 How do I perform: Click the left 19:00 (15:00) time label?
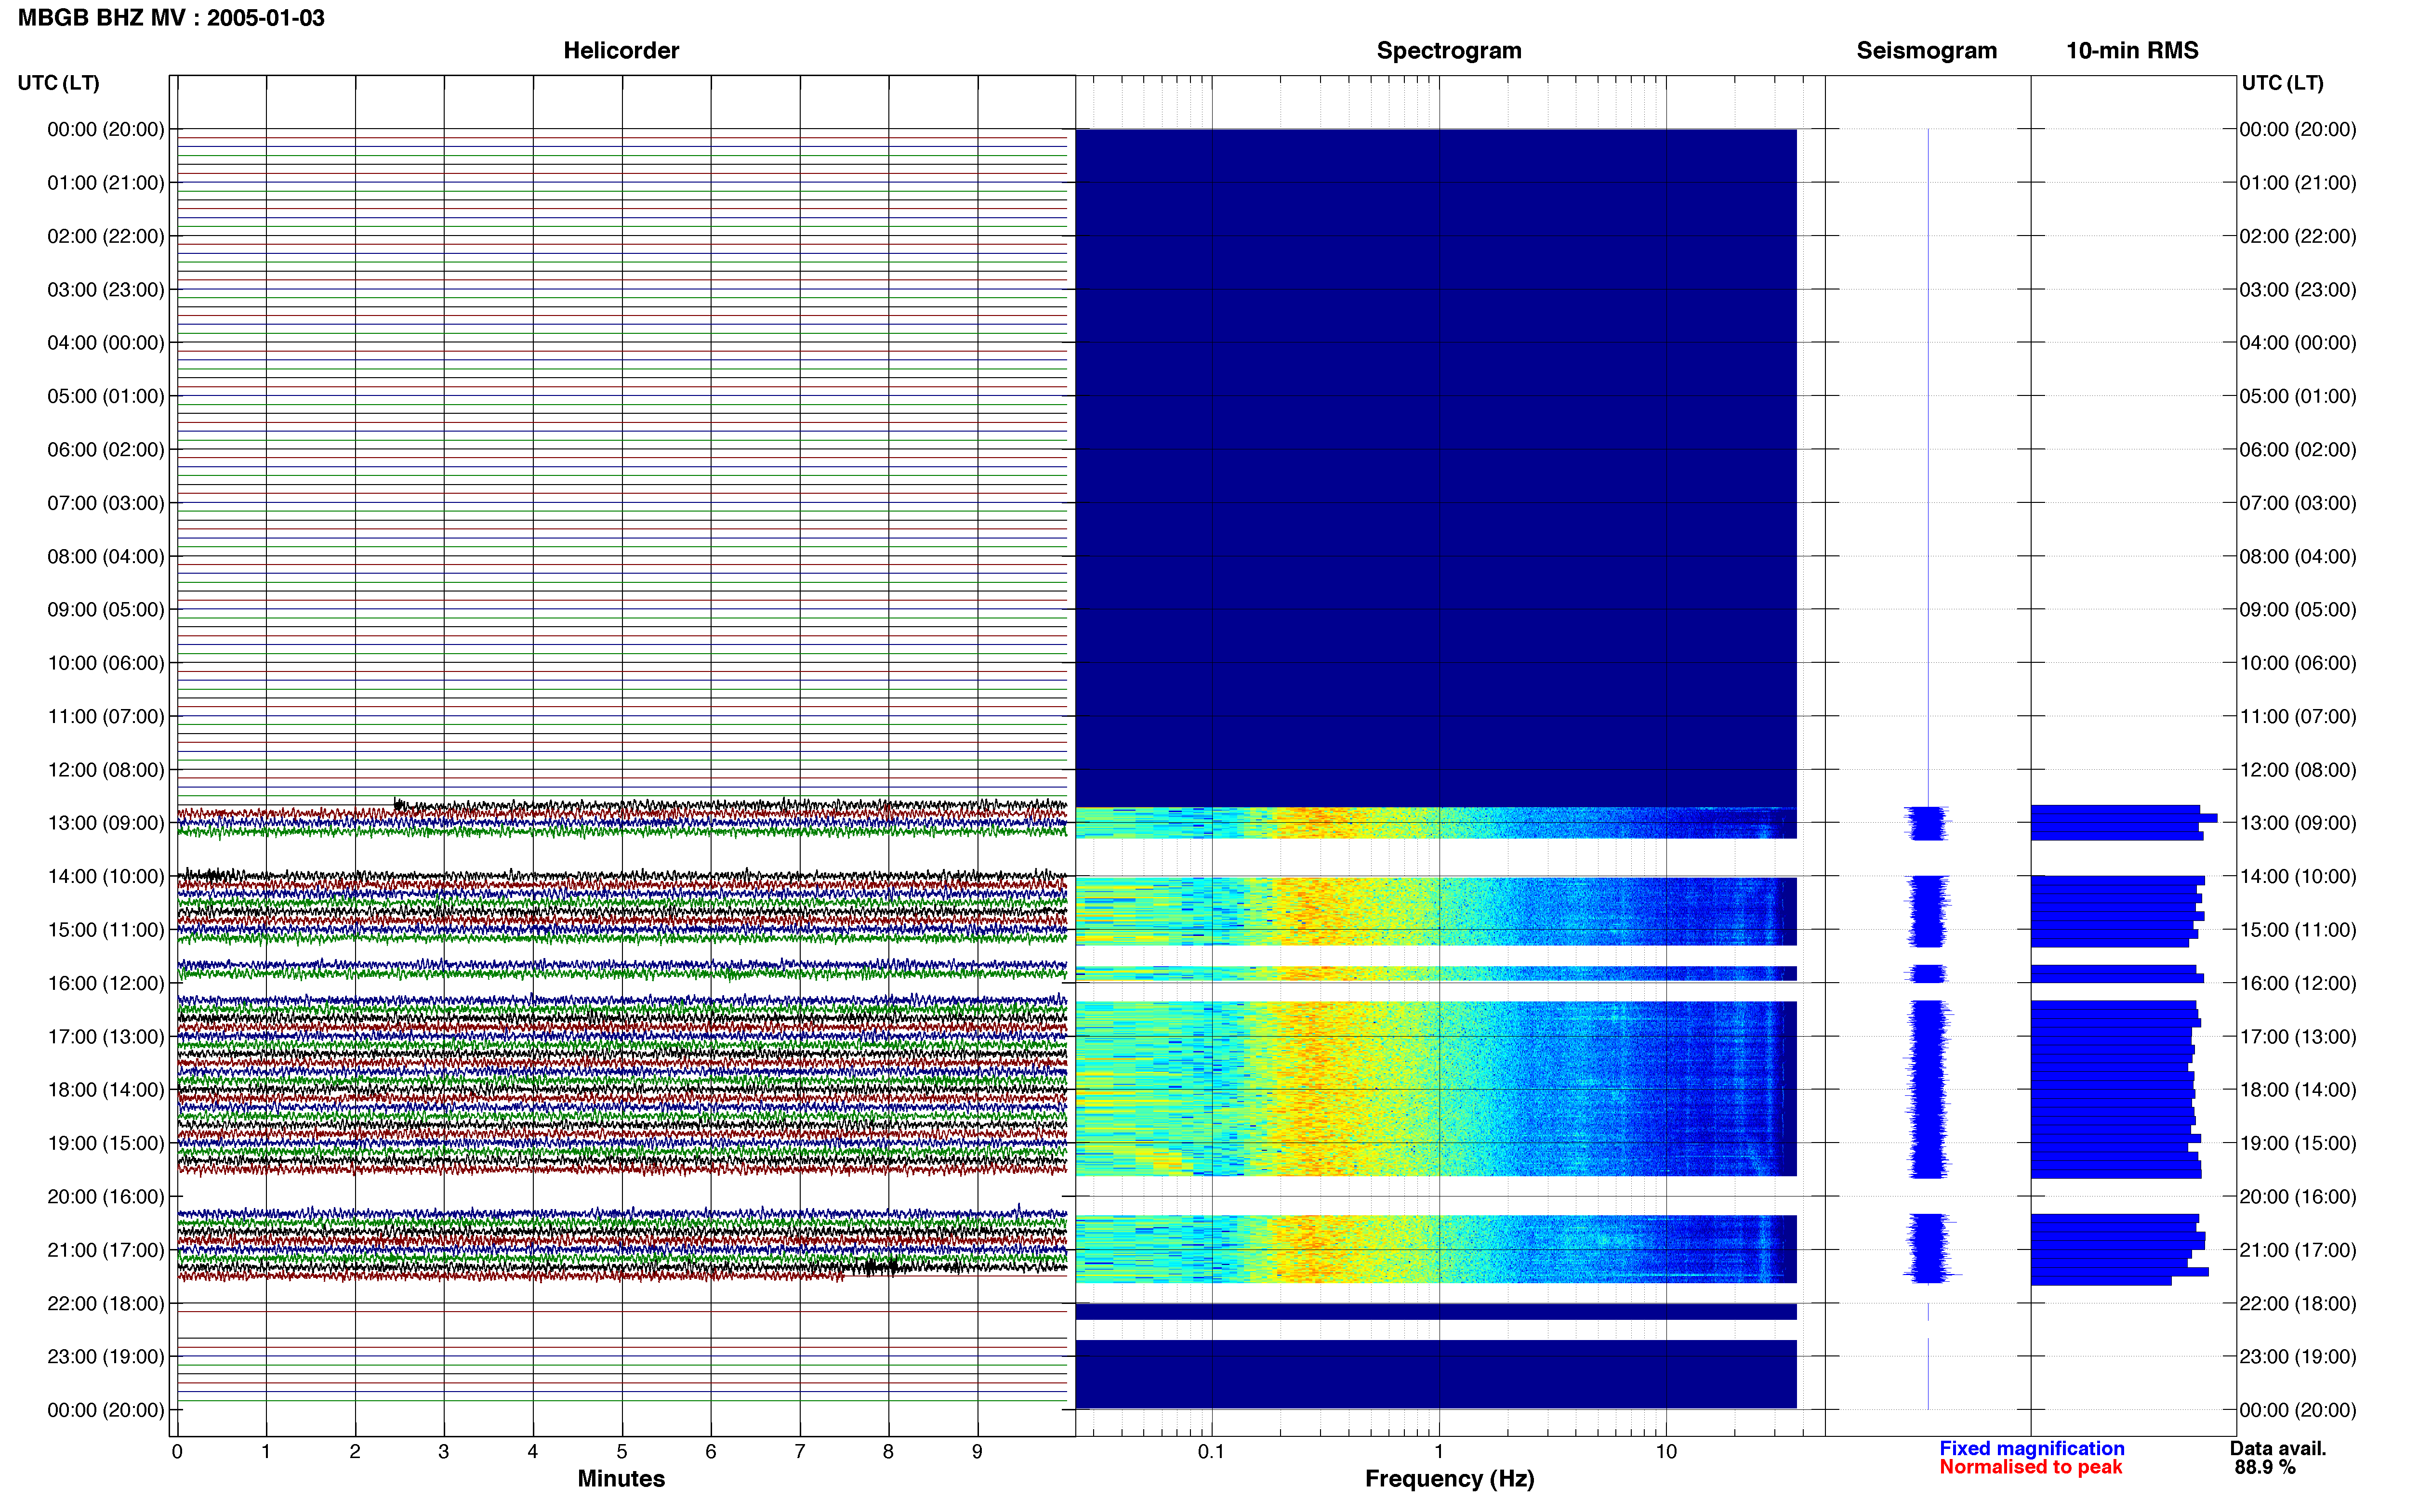pos(106,1143)
